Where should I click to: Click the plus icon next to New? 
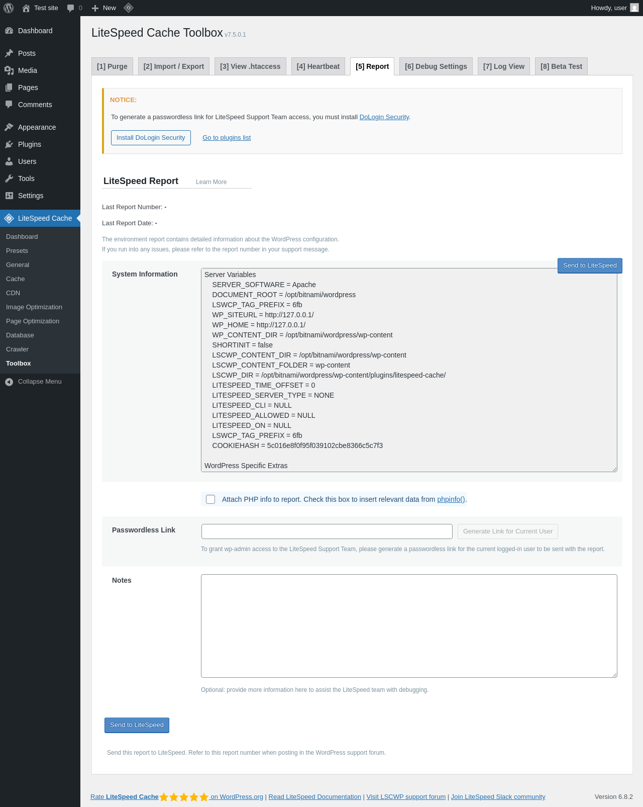pos(95,8)
